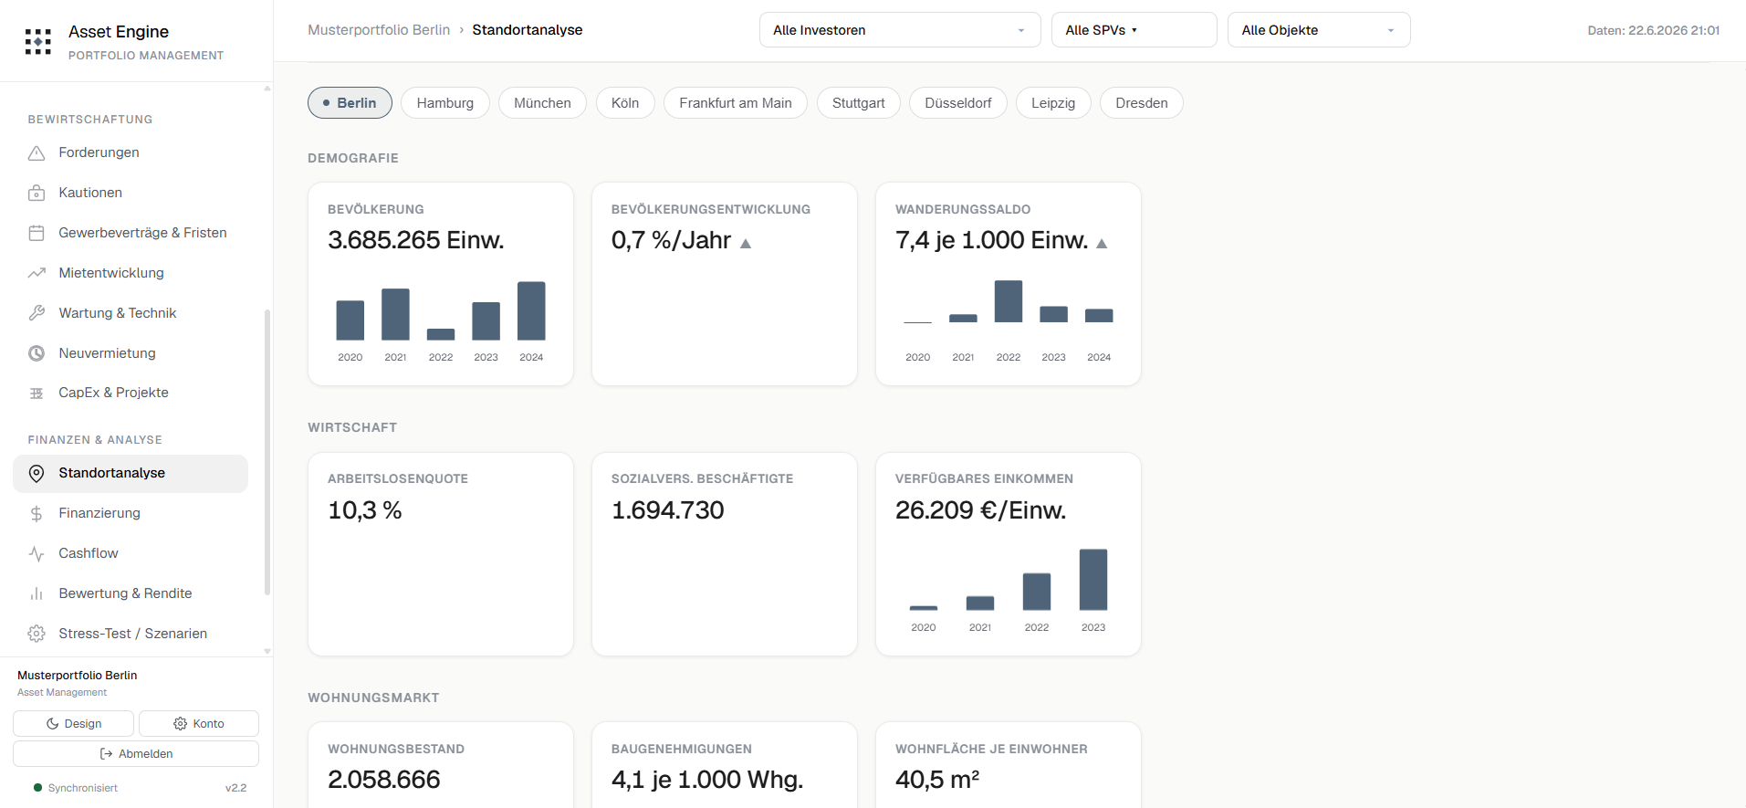Open Mietentwicklung page
The image size is (1746, 808).
click(131, 273)
